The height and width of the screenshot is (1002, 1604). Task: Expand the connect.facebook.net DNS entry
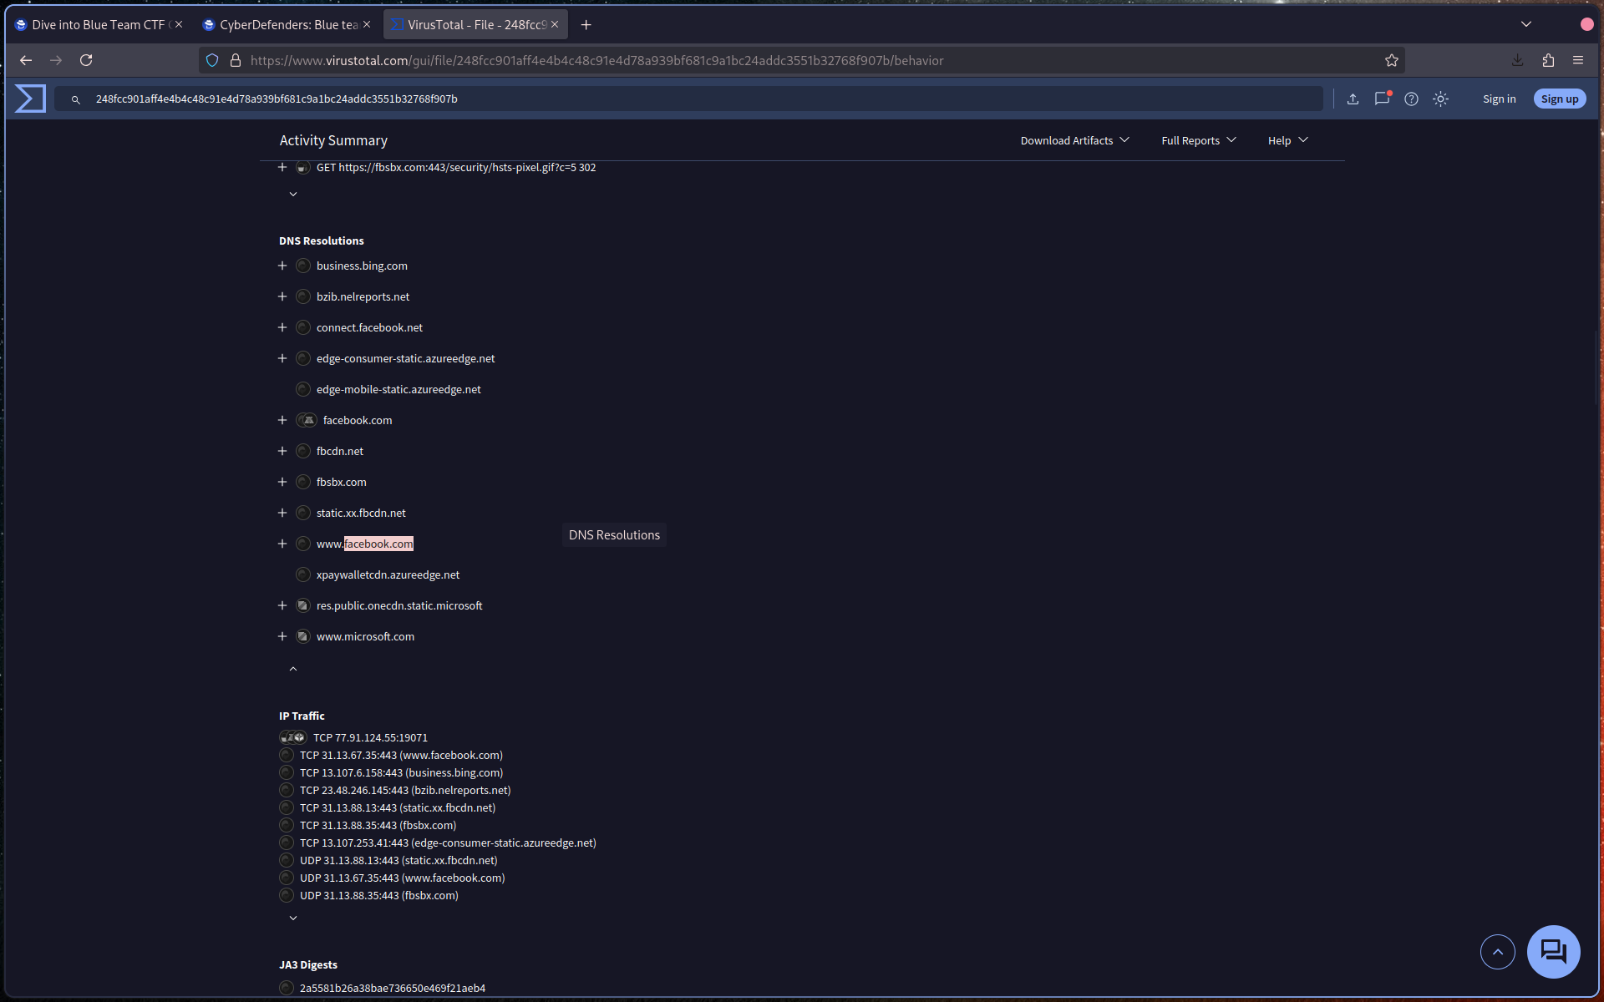click(x=282, y=327)
